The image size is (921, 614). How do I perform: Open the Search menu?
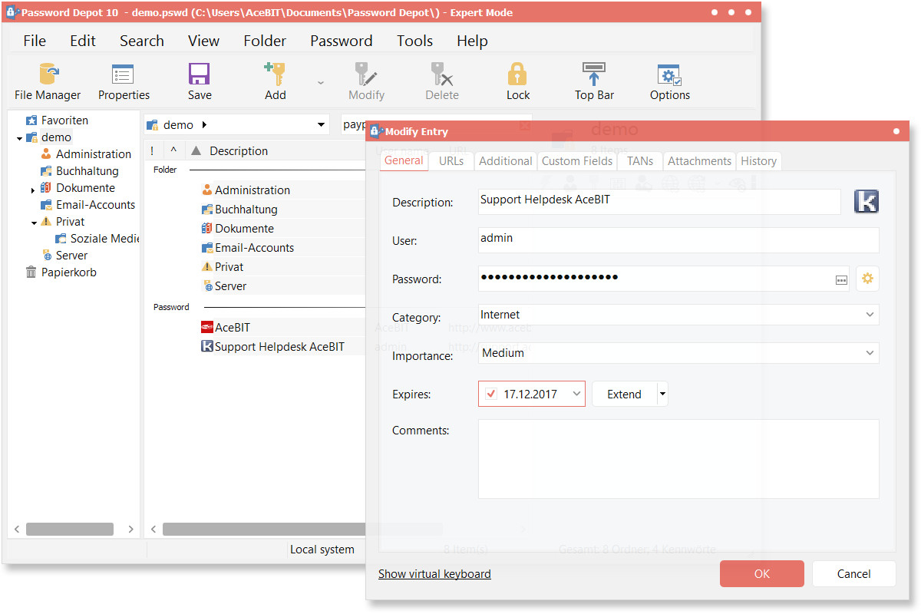(142, 41)
